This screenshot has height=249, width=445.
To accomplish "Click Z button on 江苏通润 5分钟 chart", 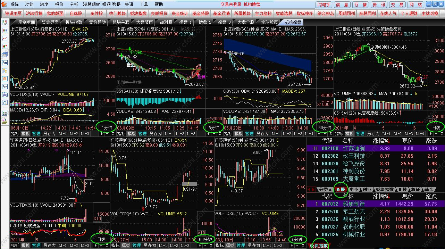I will [302, 246].
